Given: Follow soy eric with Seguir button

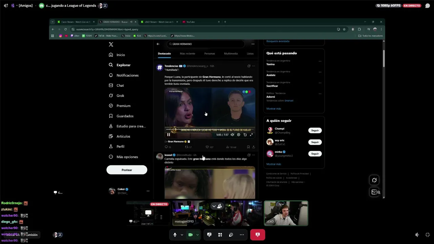Looking at the screenshot, I should click(x=315, y=142).
